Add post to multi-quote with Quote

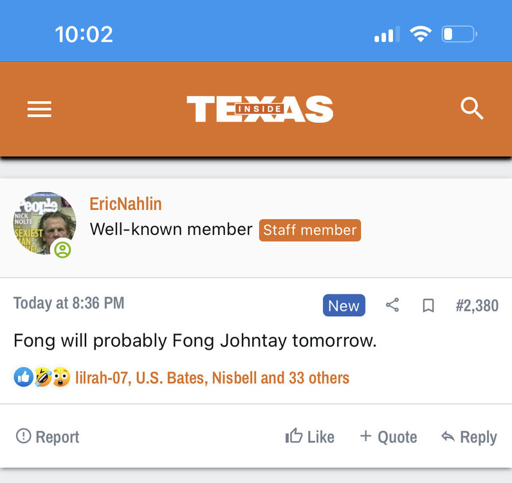pyautogui.click(x=388, y=437)
